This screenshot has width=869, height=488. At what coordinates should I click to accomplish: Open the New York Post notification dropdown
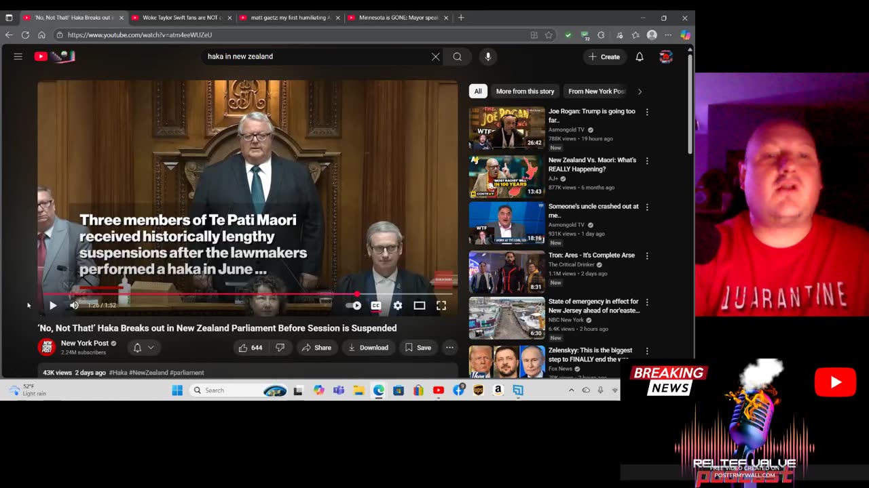144,348
